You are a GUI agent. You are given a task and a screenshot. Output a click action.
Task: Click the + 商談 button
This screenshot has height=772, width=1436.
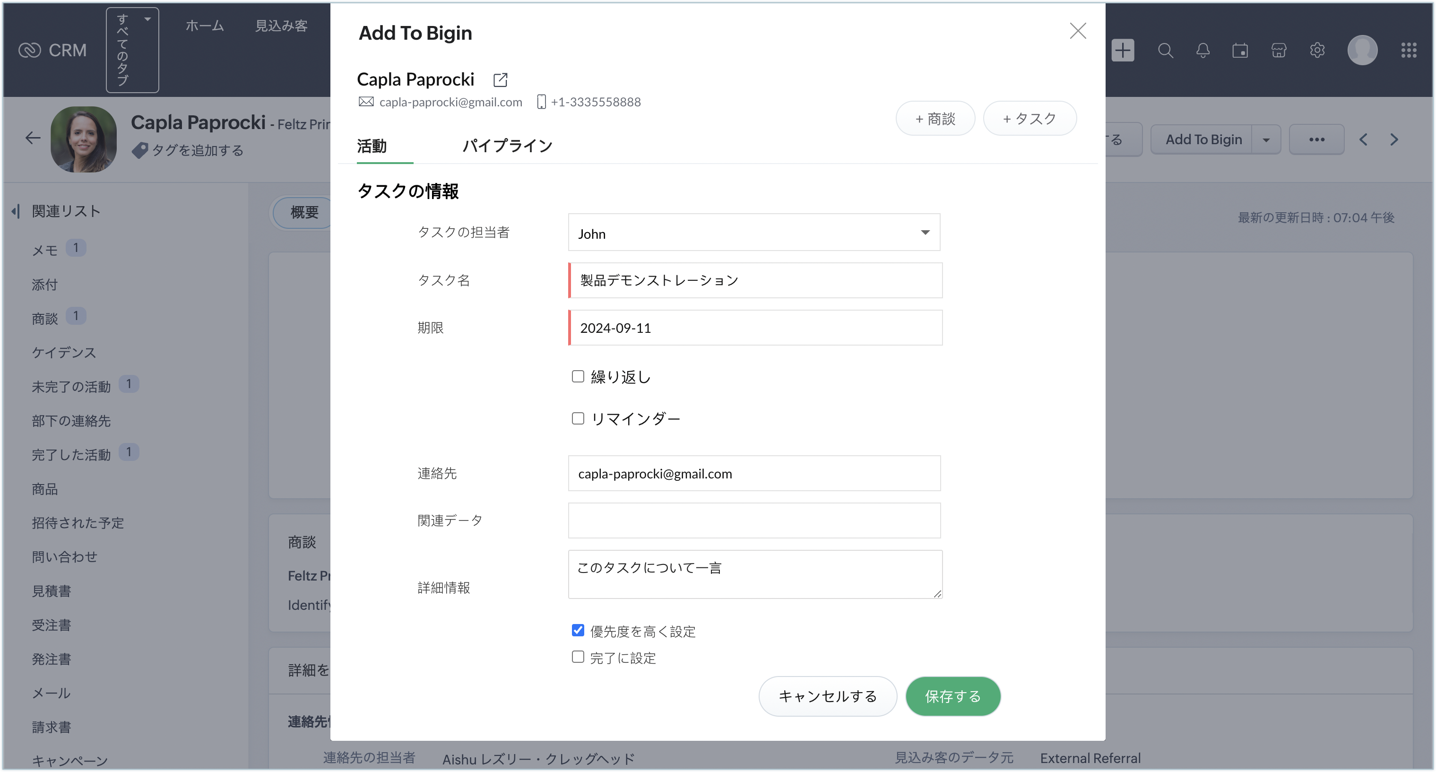point(935,119)
